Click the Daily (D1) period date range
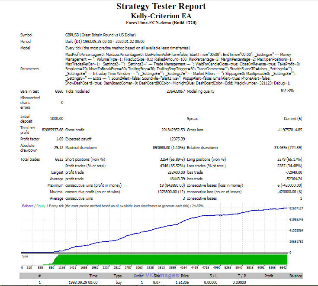Image resolution: width=318 pixels, height=286 pixels. pos(105,42)
